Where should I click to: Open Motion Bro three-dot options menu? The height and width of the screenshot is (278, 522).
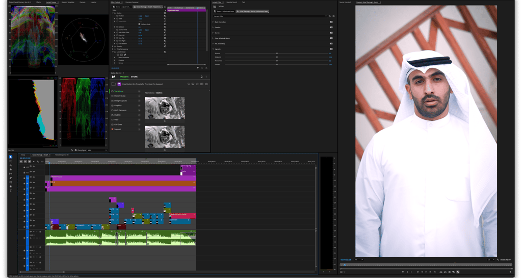pyautogui.click(x=206, y=77)
